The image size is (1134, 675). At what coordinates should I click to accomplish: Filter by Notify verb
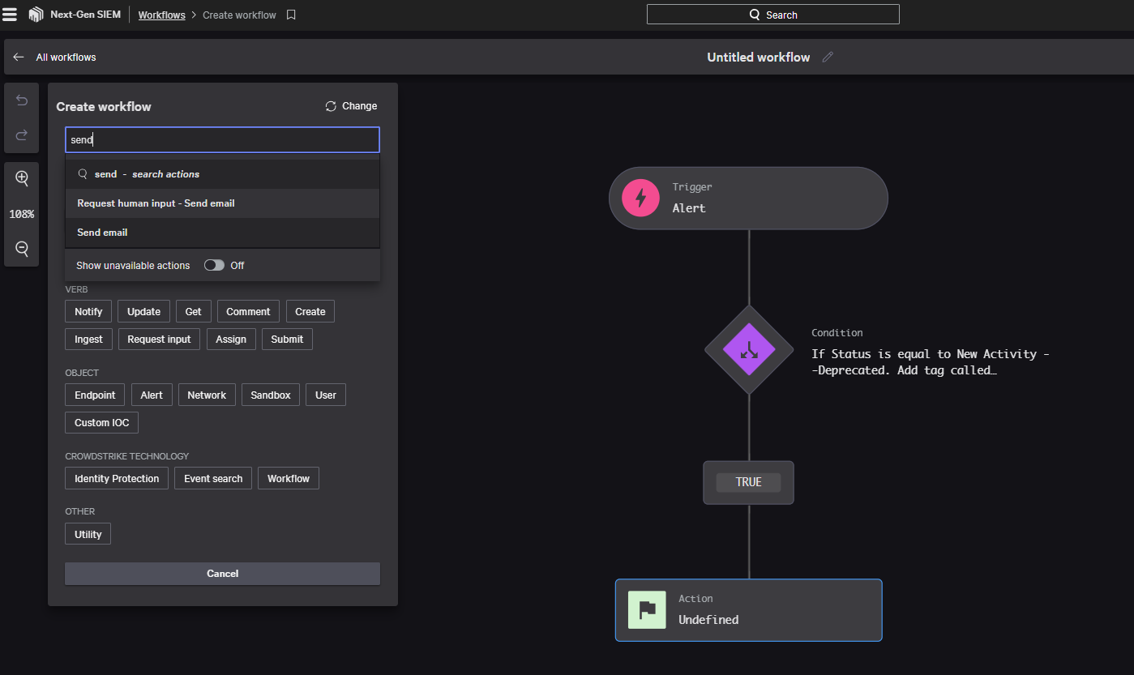(88, 312)
